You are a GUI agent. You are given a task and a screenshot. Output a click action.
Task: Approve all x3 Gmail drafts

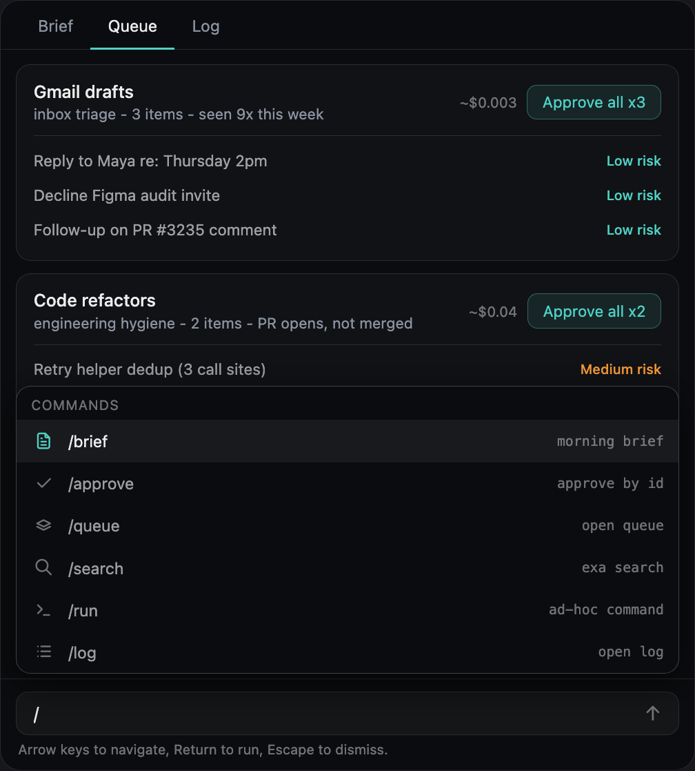tap(594, 102)
